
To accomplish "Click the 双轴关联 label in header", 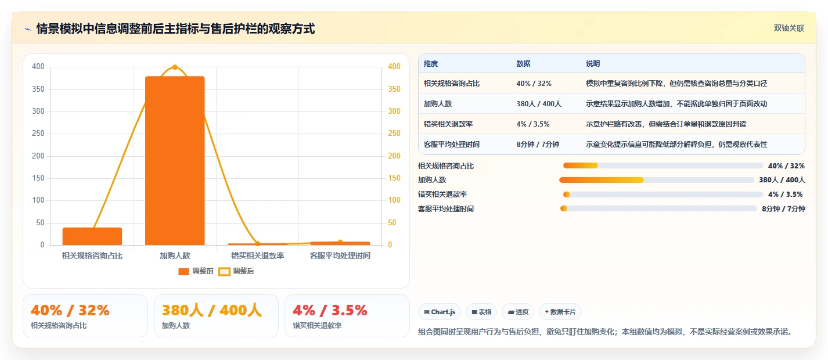I will [789, 28].
